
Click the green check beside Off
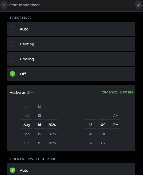click(x=13, y=74)
